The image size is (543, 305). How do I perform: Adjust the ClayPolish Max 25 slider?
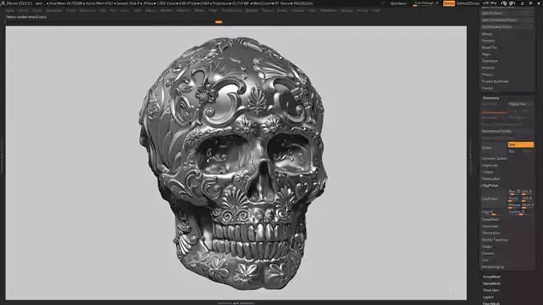coord(514,192)
